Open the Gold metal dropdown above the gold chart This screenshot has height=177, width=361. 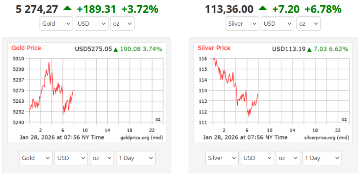[56, 24]
